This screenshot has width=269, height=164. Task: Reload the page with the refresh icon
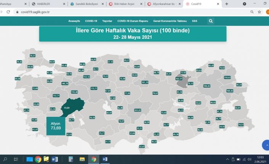pos(8,12)
